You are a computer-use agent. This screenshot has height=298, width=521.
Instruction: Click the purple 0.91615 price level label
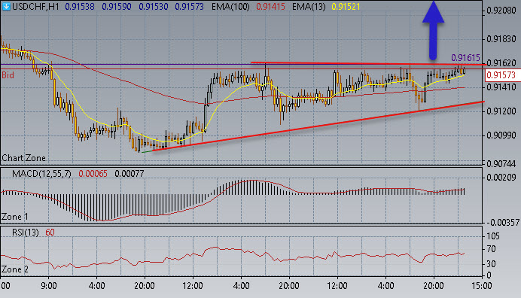(x=465, y=58)
